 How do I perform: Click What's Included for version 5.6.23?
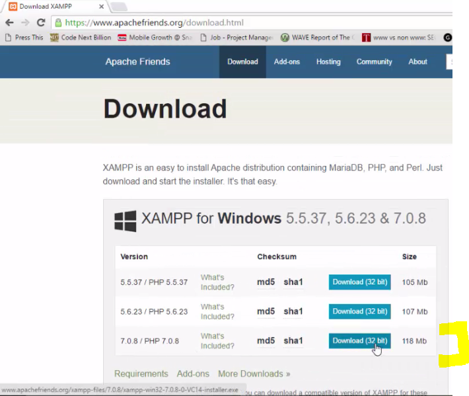[217, 311]
